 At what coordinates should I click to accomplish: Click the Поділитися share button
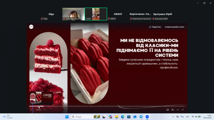(x=155, y=27)
